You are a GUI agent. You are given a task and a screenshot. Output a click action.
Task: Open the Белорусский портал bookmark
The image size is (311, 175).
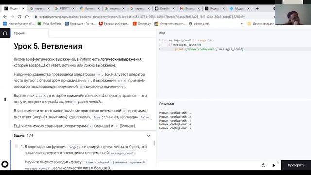(x=114, y=24)
